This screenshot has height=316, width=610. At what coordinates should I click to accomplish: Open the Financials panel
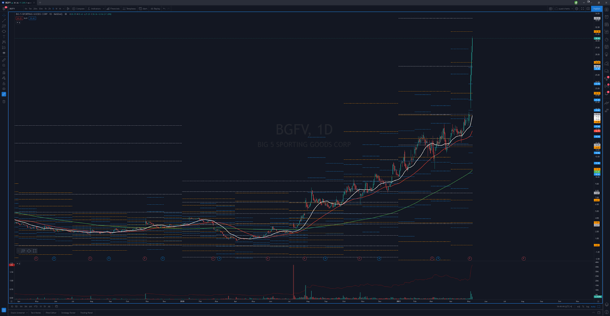[x=113, y=8]
